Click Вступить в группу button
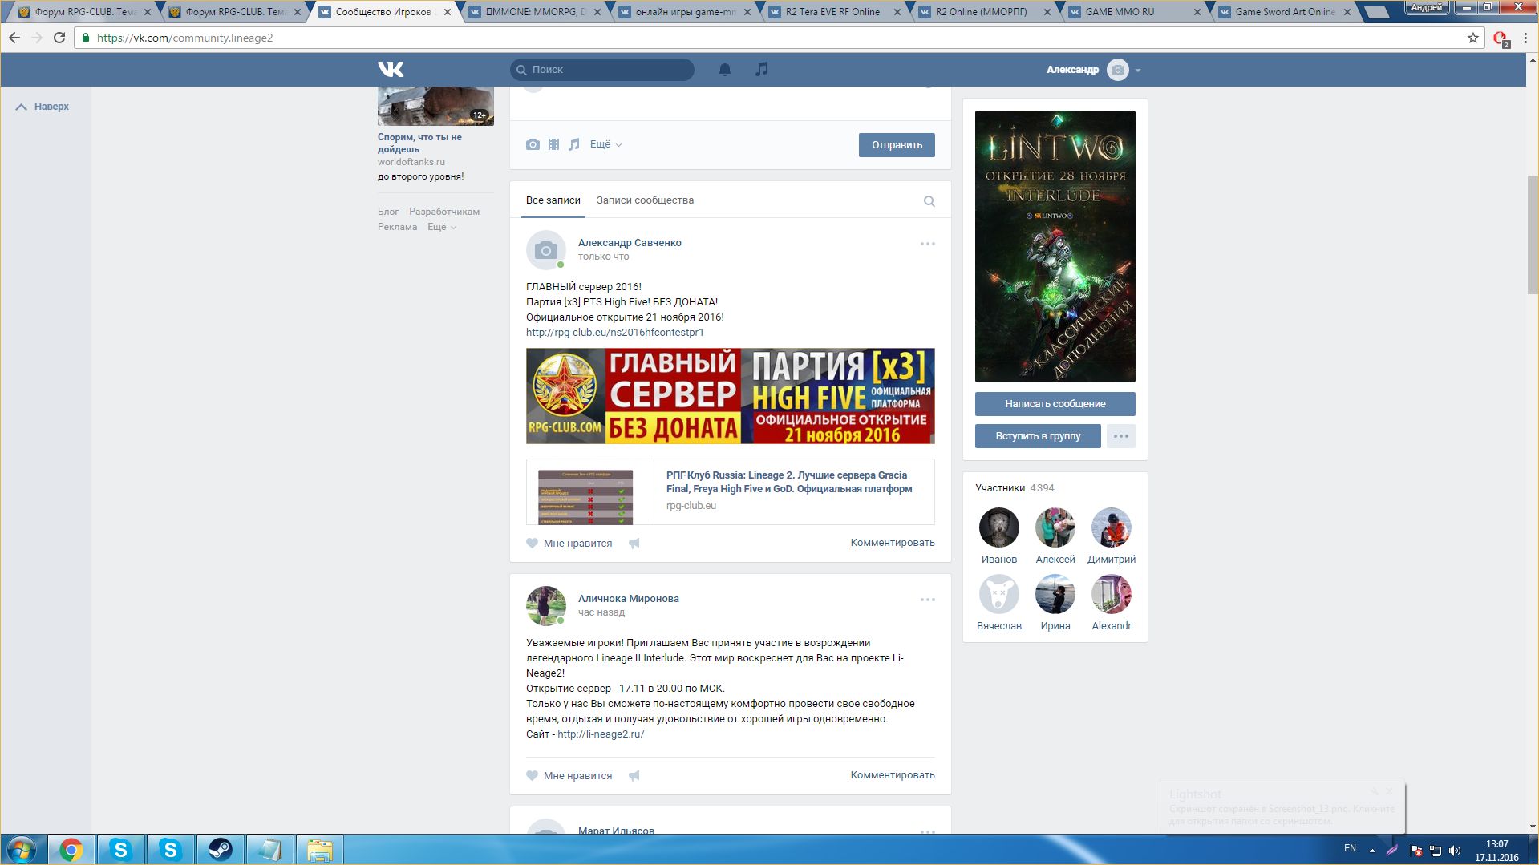The height and width of the screenshot is (865, 1539). pos(1038,436)
